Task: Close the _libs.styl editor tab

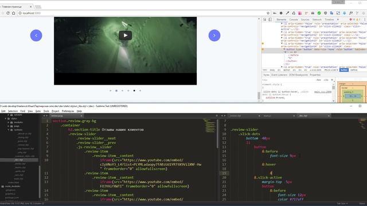Action: (x=329, y=116)
